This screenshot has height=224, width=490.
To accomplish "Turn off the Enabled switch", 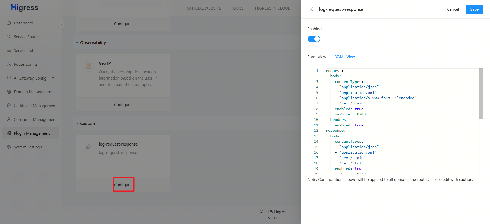I will (314, 39).
